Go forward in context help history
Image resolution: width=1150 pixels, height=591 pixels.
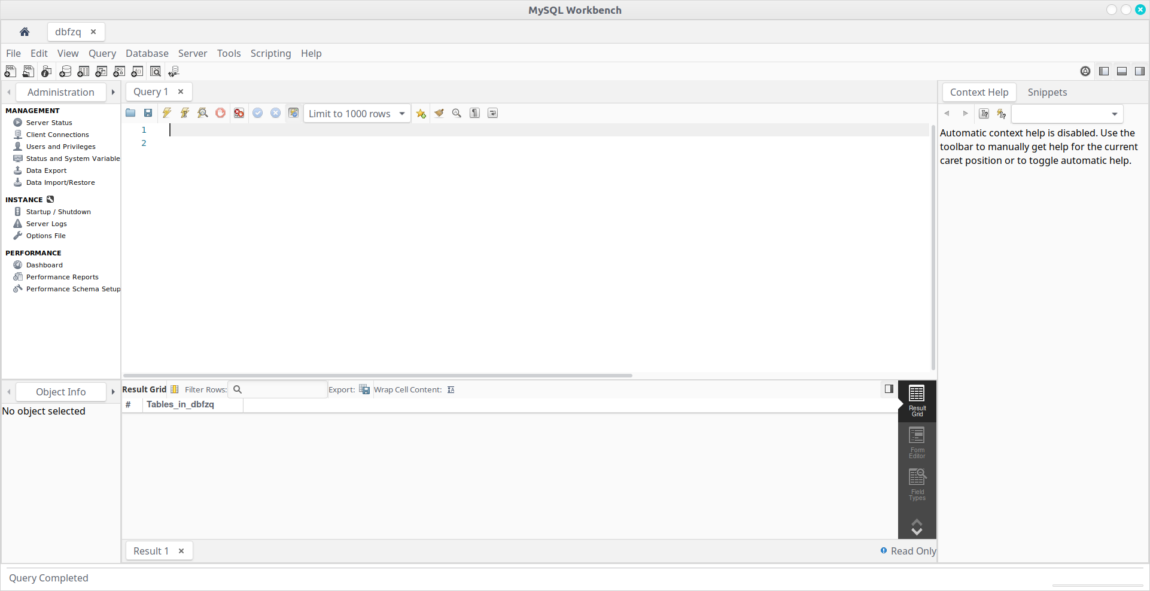(965, 114)
